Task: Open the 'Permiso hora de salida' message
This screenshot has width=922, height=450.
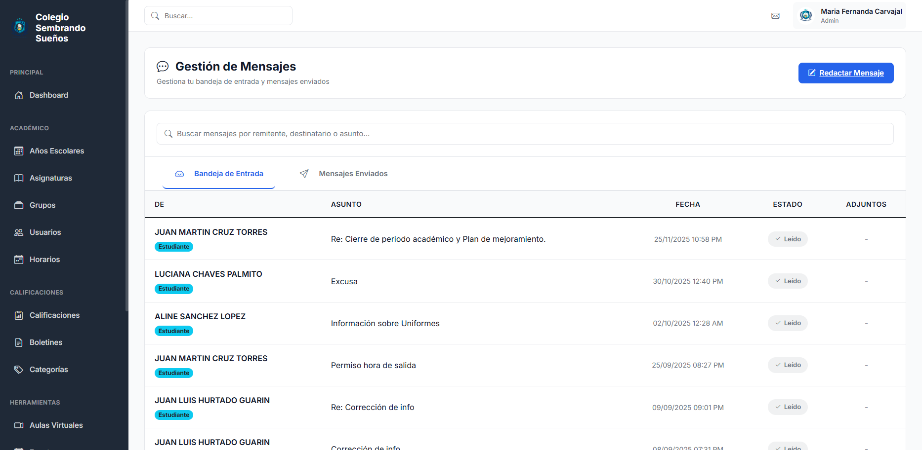Action: coord(373,366)
